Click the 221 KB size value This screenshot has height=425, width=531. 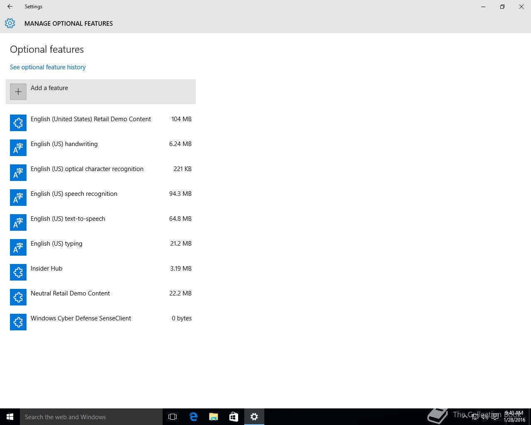183,169
